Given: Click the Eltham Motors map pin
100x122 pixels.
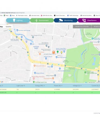Looking at the screenshot, I should pos(55,75).
